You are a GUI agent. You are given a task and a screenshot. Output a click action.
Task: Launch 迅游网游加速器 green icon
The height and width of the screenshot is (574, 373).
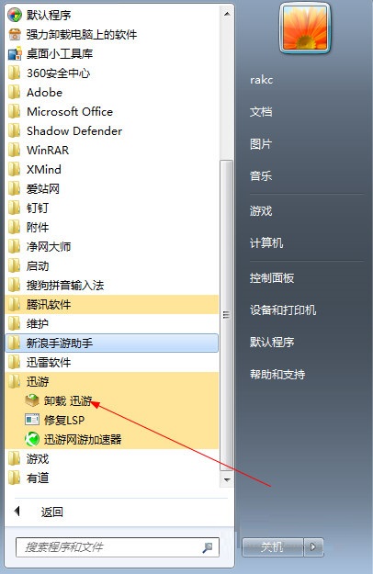[x=32, y=439]
